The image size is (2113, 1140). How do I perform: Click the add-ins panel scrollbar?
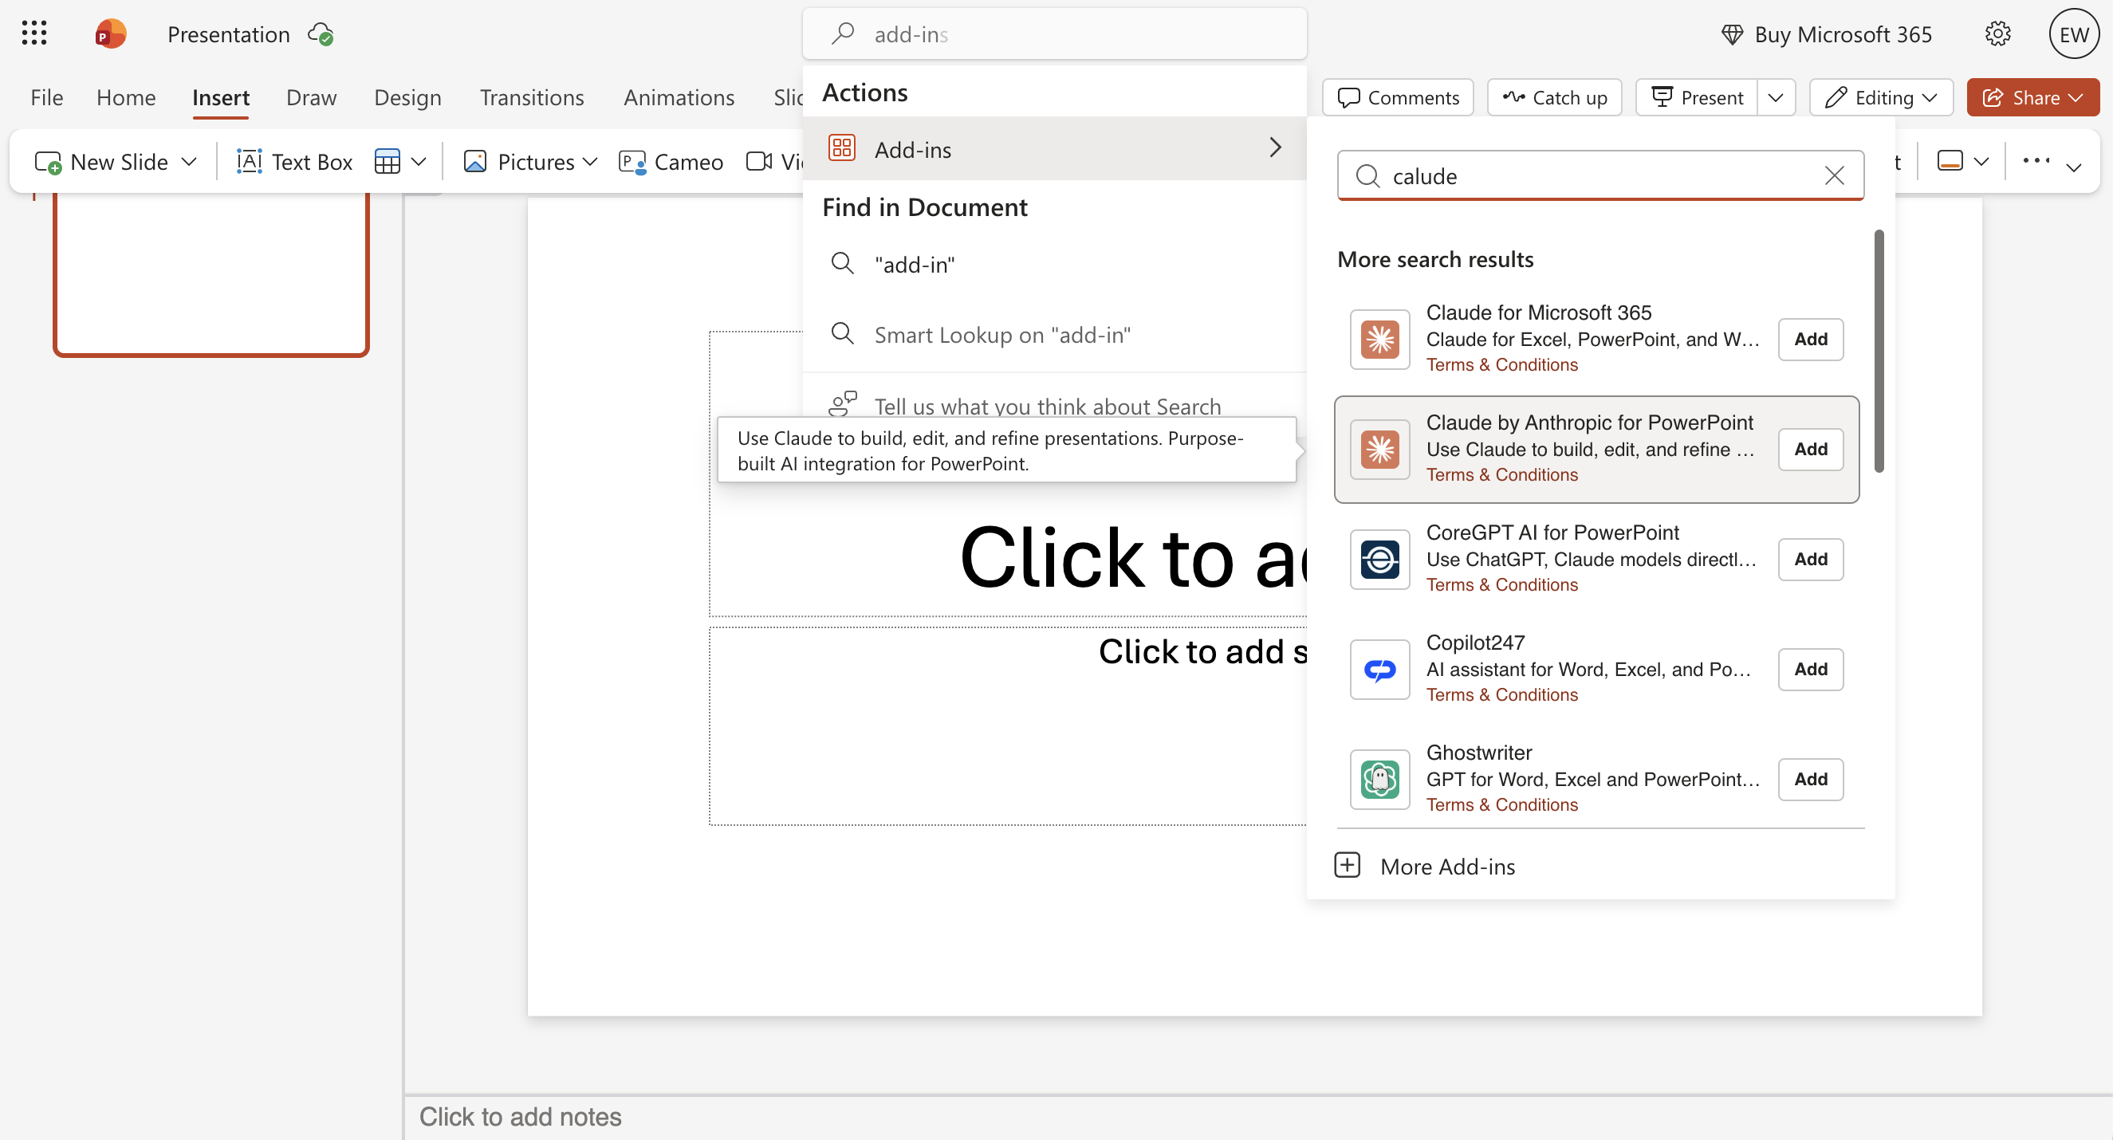(1879, 351)
